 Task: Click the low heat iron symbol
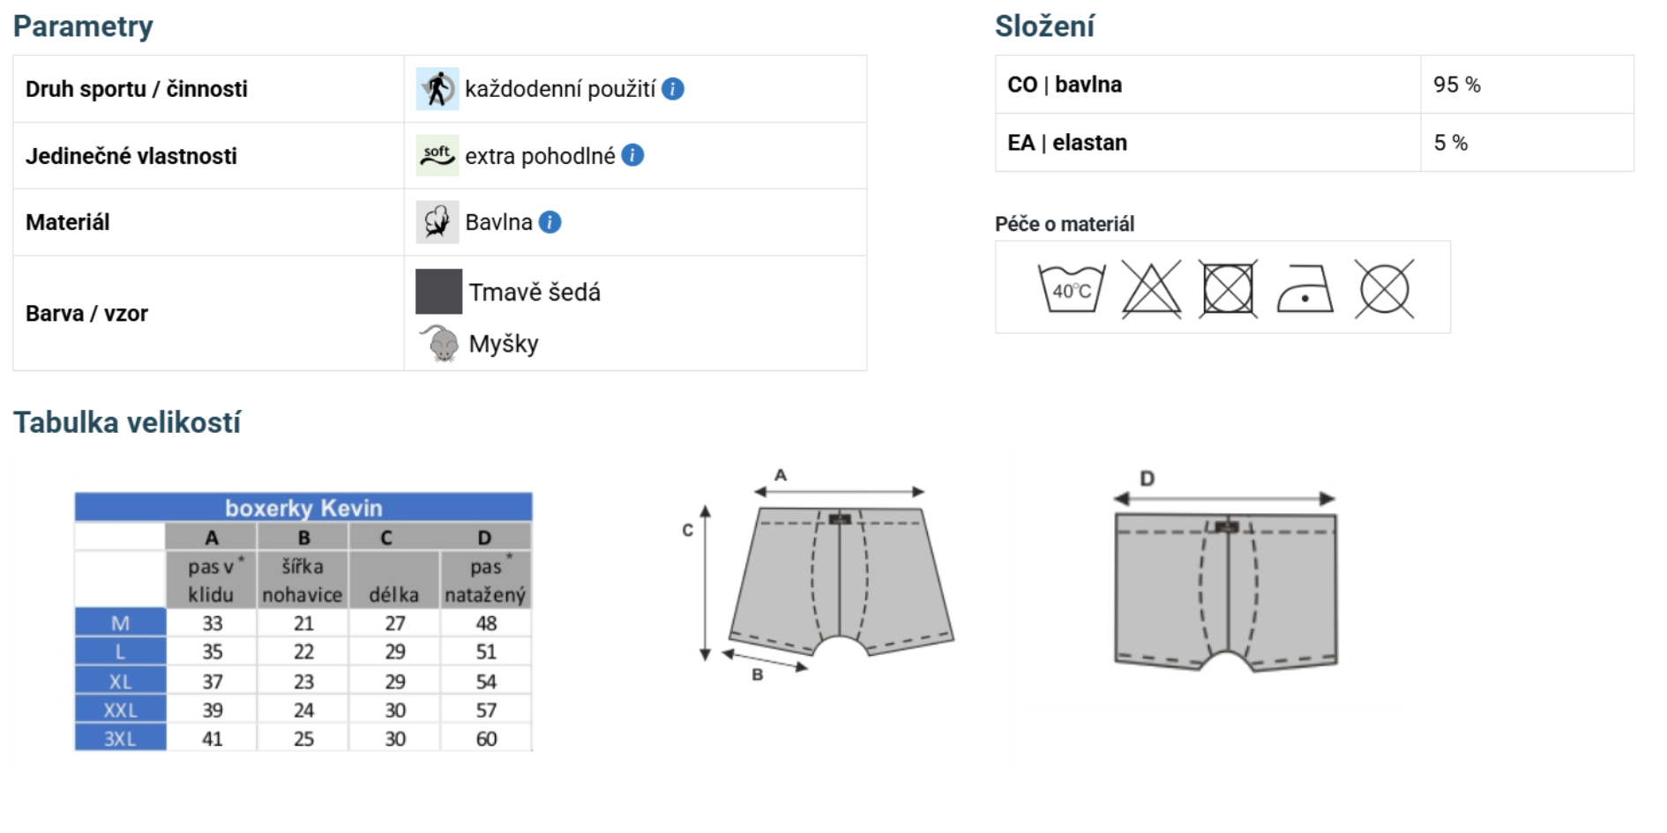point(1304,289)
